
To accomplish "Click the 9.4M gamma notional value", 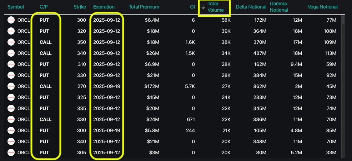I will point(297,64).
